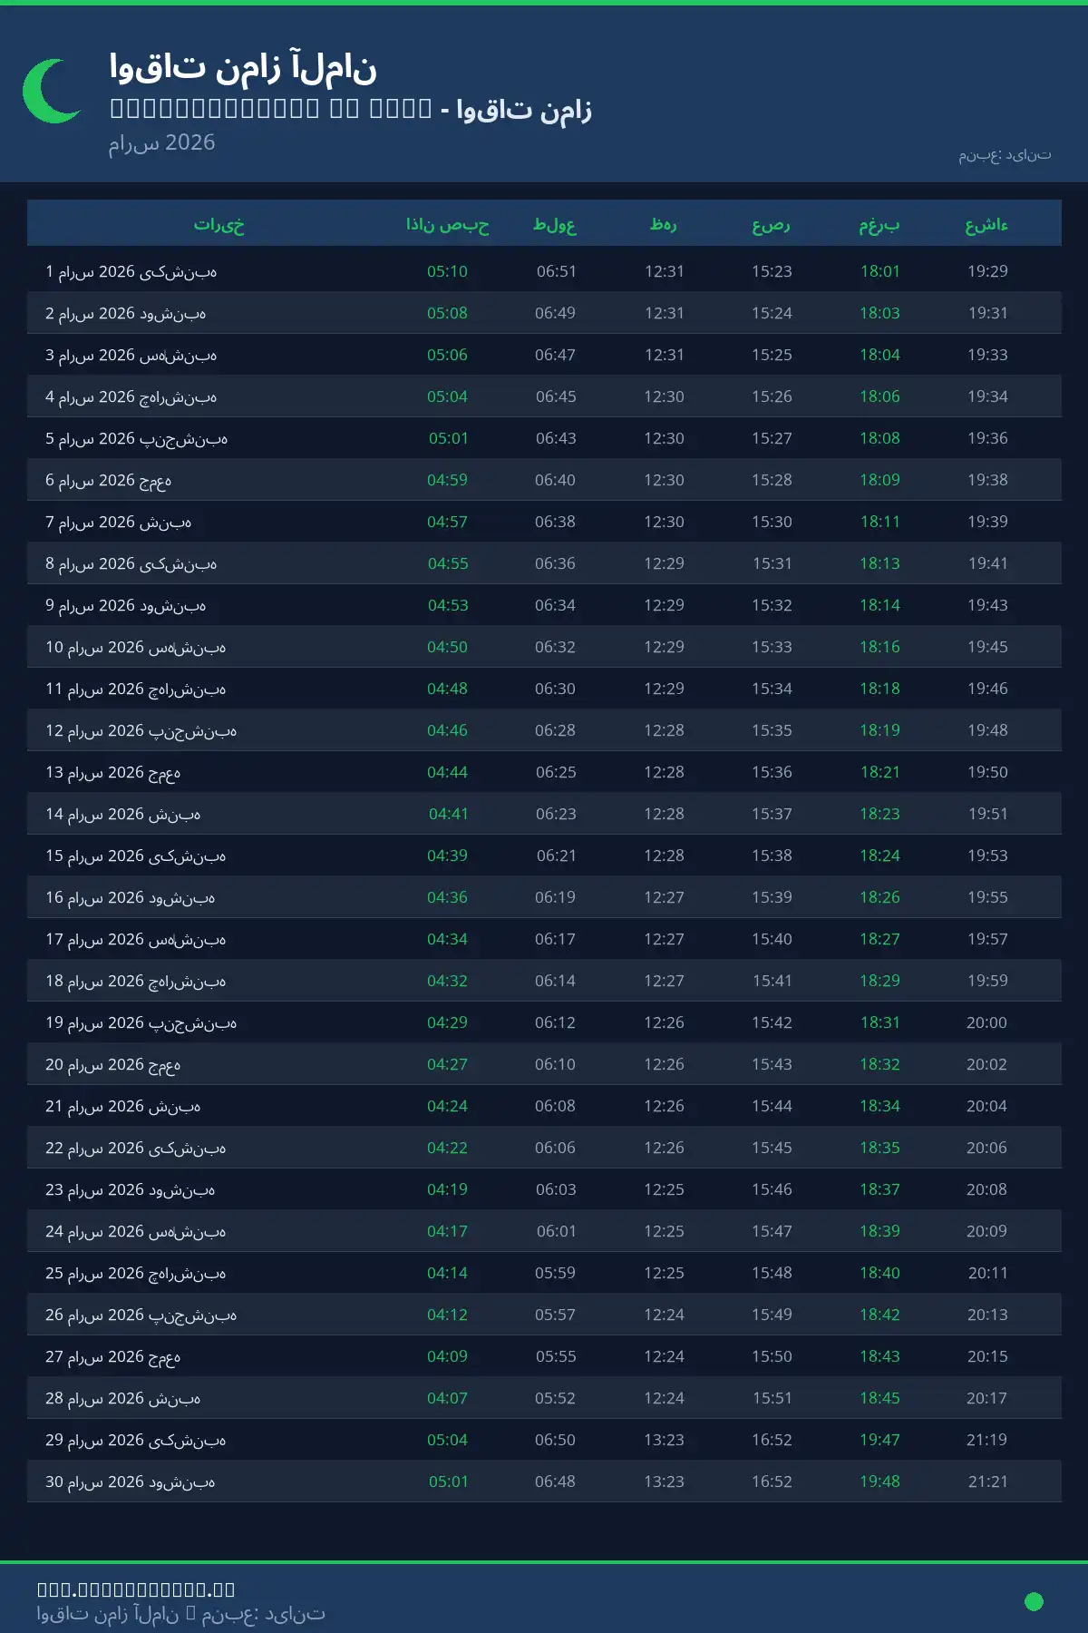Click the green dot in the footer
The width and height of the screenshot is (1088, 1633).
click(x=1033, y=1601)
